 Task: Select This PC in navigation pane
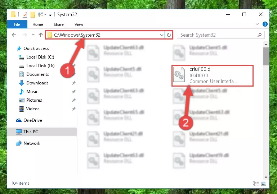[42, 132]
